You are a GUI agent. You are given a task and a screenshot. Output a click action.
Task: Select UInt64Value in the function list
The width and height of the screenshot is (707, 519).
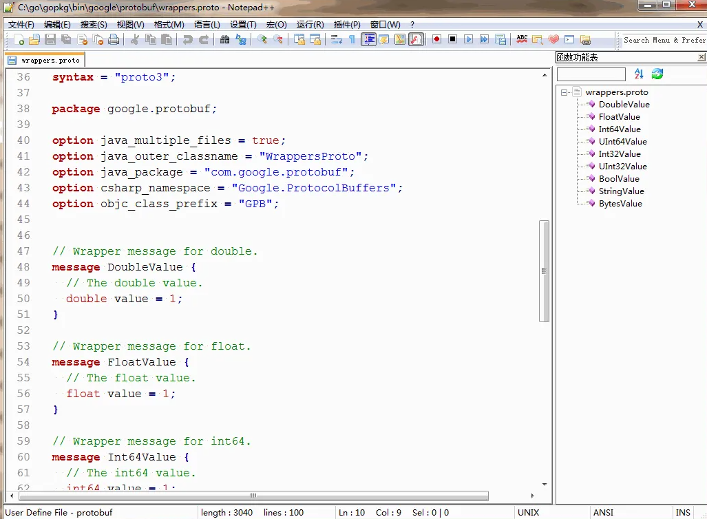pyautogui.click(x=623, y=142)
